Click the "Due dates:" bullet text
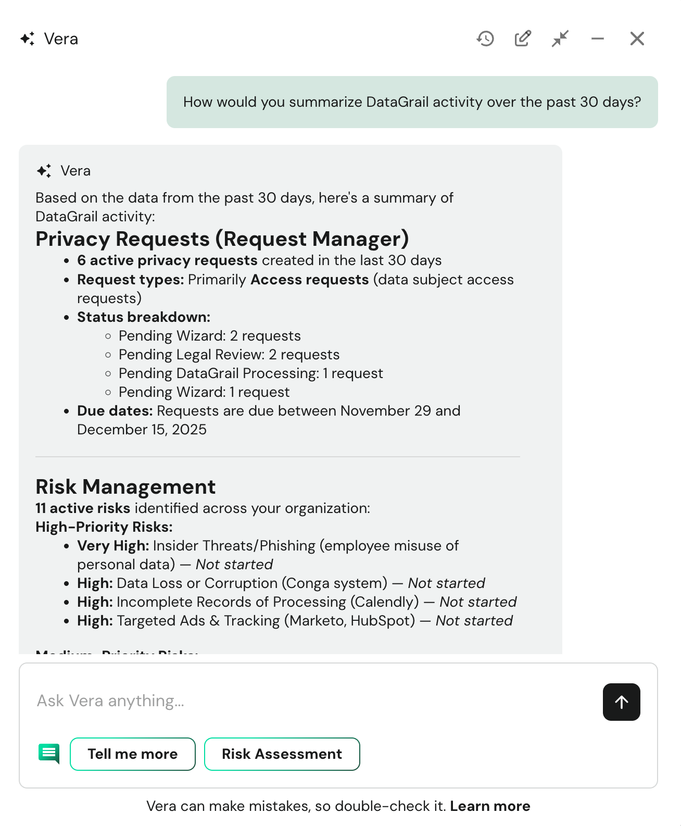 pos(115,411)
